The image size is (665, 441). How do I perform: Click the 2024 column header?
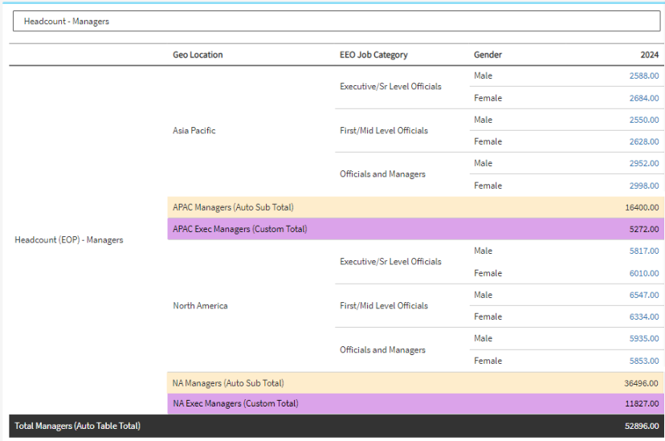click(650, 55)
